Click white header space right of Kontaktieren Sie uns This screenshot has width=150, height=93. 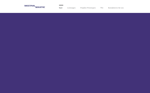click(137, 6)
